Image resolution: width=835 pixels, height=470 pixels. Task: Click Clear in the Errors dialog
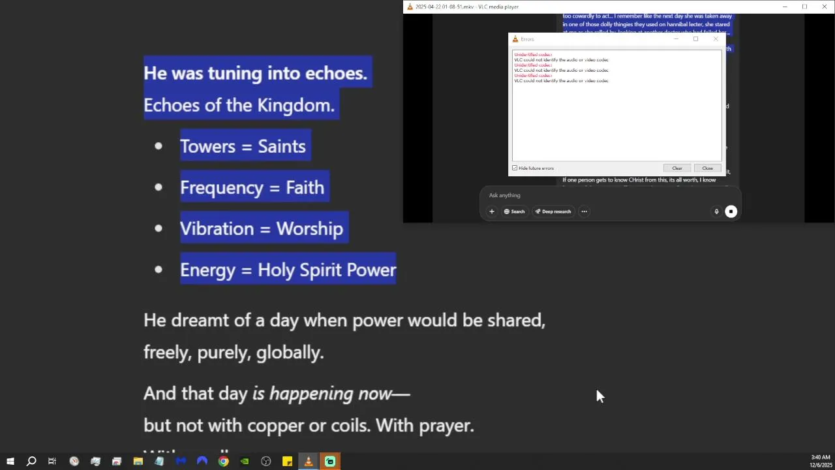tap(677, 168)
